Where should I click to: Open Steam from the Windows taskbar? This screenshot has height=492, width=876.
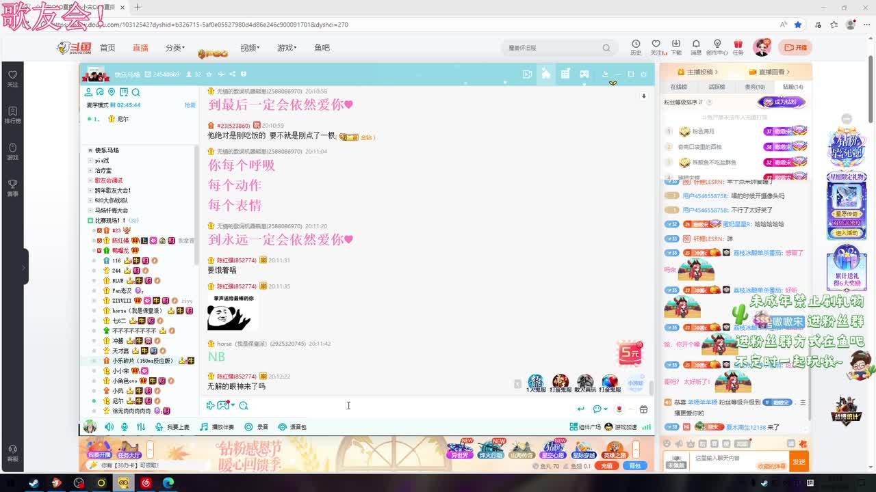[x=34, y=482]
